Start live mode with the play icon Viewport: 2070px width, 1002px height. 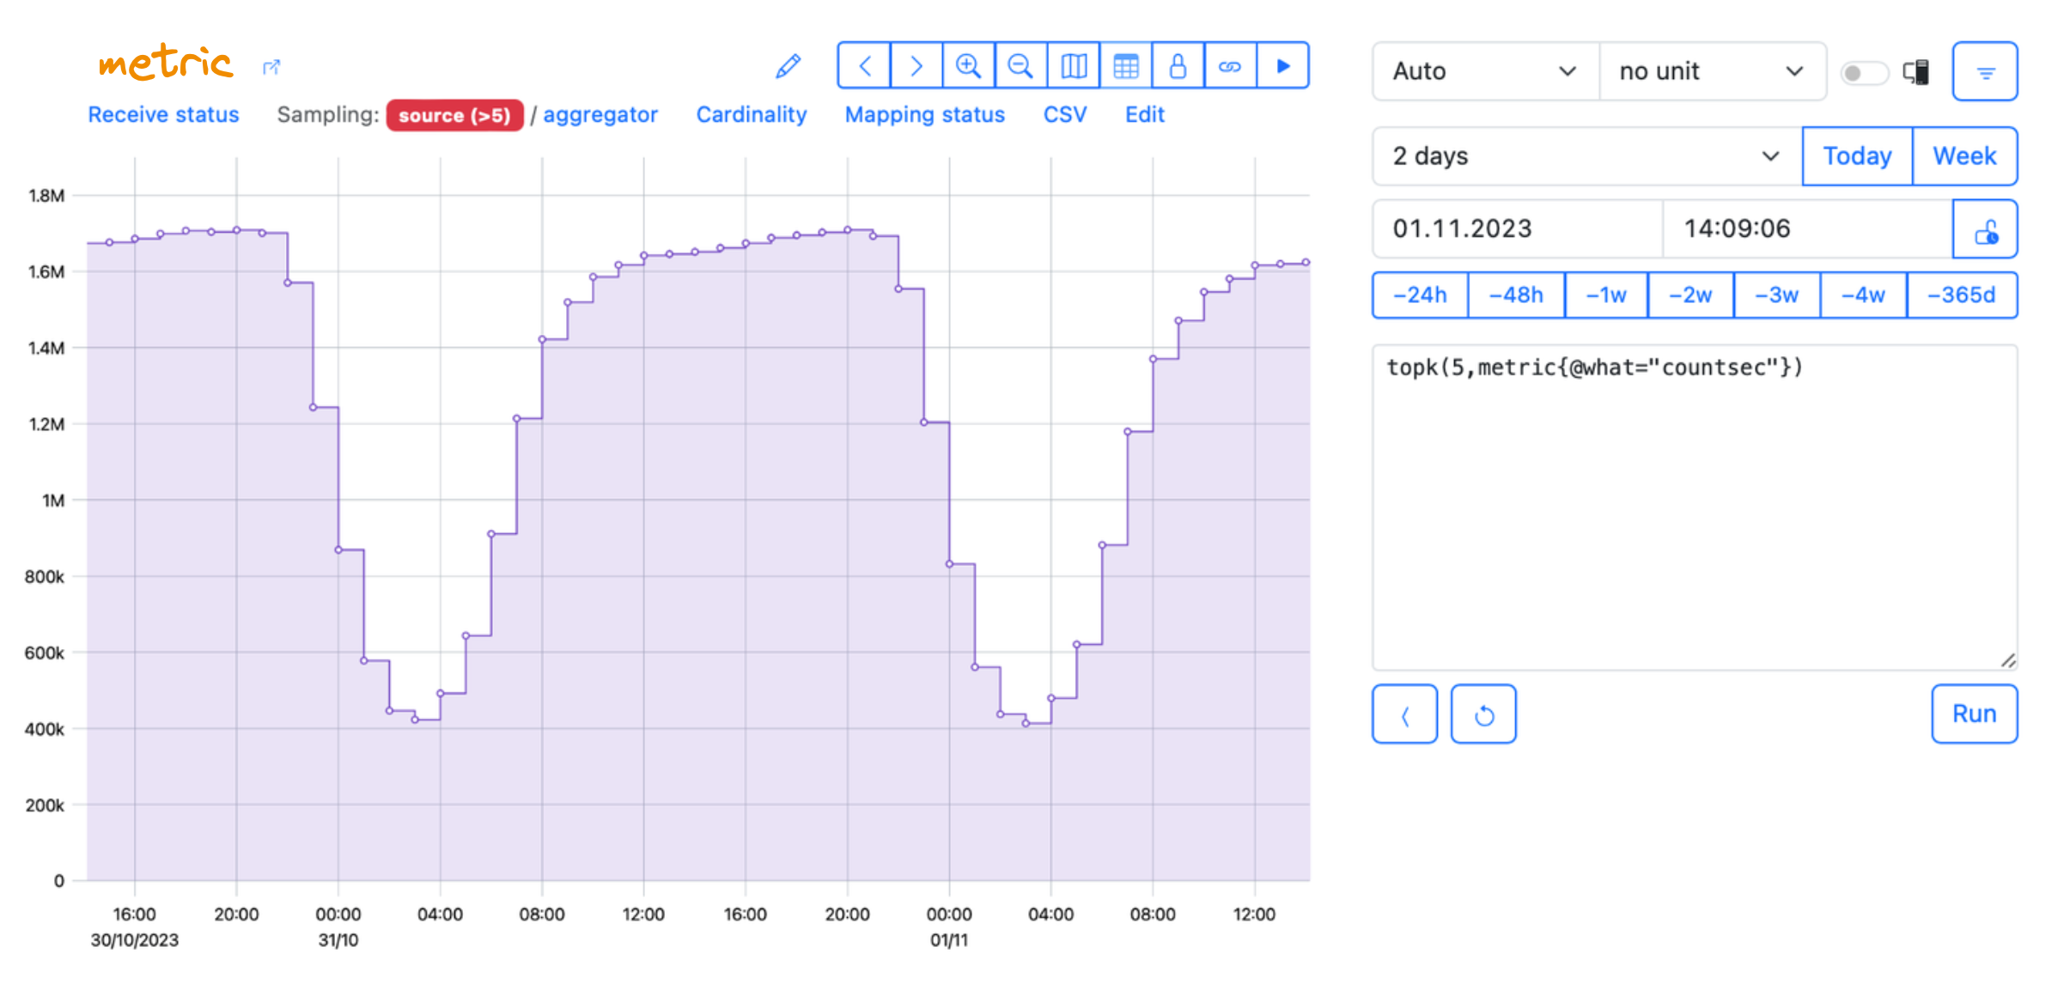click(x=1283, y=65)
